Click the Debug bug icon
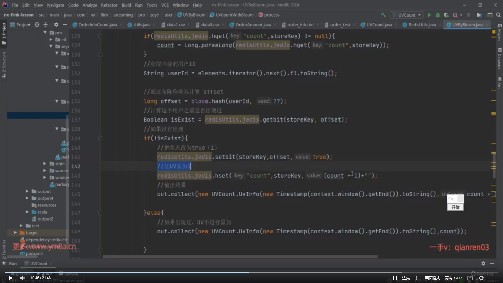 click(x=438, y=15)
